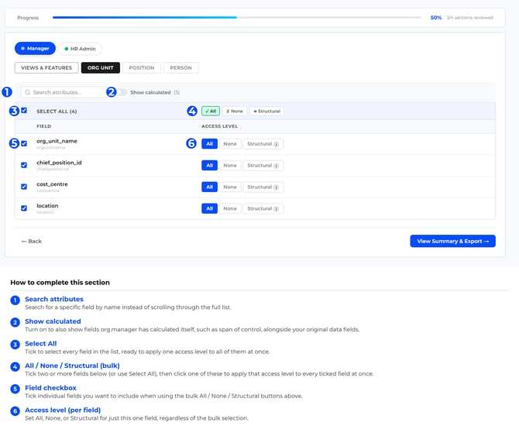Tick the SELECT ALL checkbox
Image resolution: width=519 pixels, height=426 pixels.
24,110
